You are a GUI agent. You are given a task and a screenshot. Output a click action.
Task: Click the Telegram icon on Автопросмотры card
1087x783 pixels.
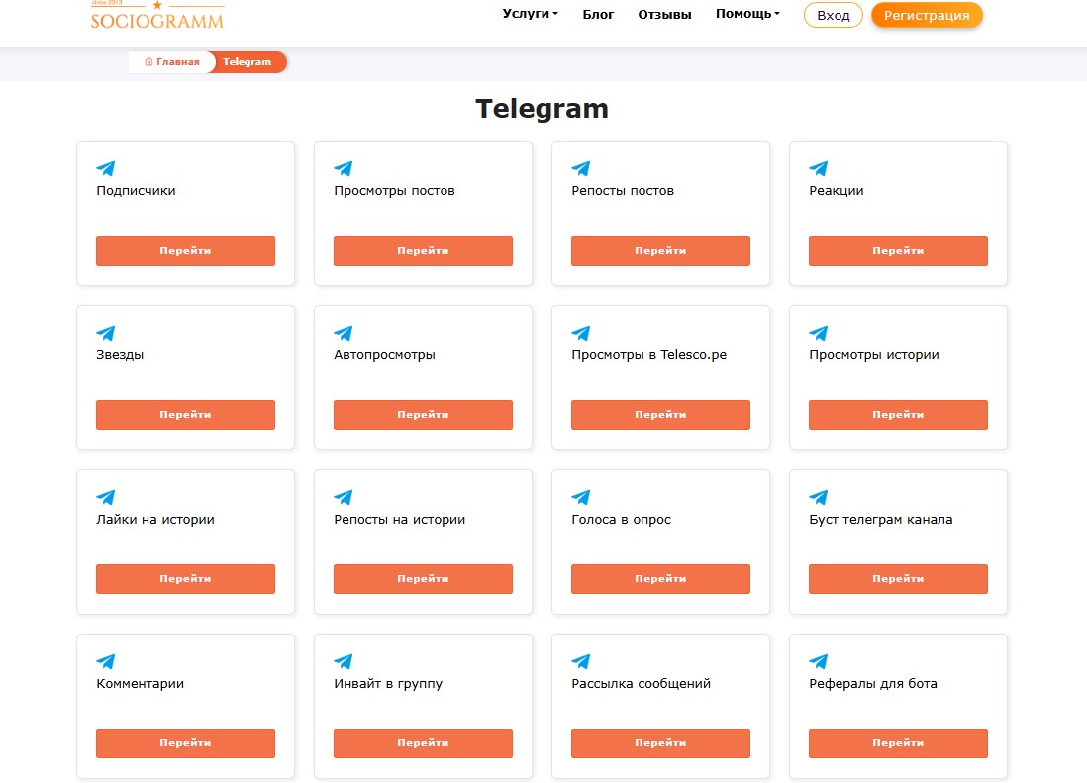tap(344, 333)
